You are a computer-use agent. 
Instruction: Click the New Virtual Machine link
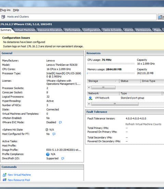[x=19, y=175]
